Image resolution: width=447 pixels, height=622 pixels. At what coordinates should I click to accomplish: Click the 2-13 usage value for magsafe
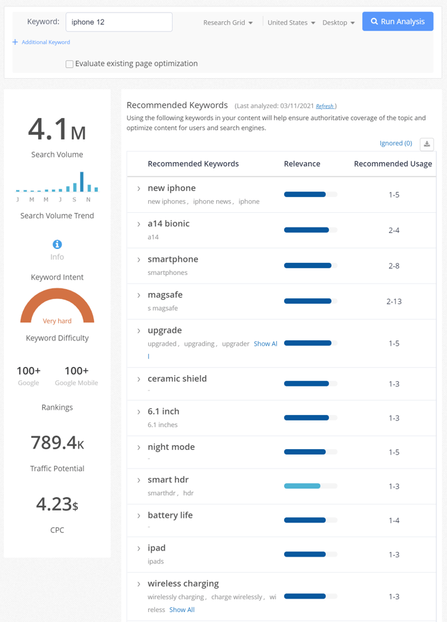394,302
